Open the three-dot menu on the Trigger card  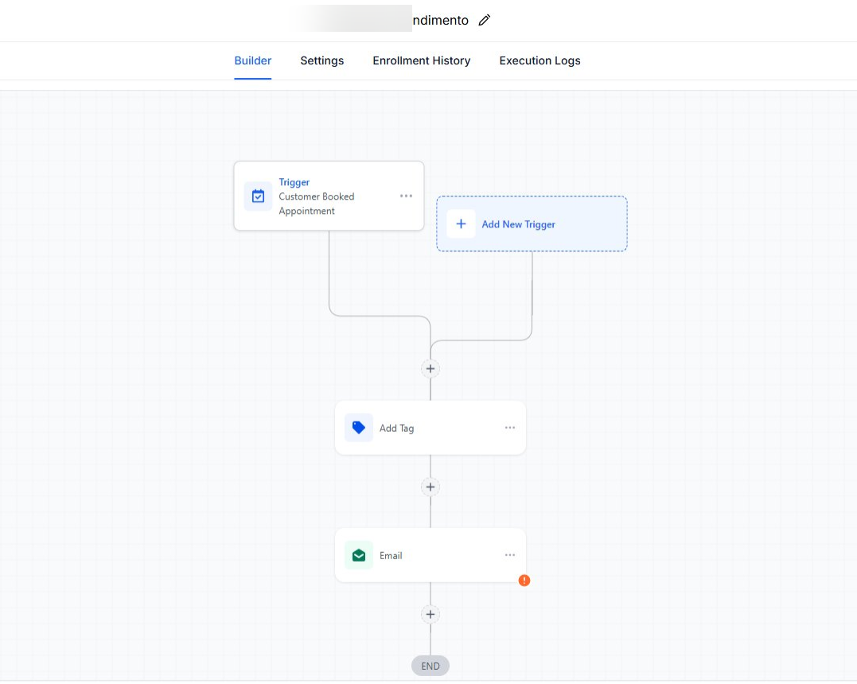tap(406, 196)
